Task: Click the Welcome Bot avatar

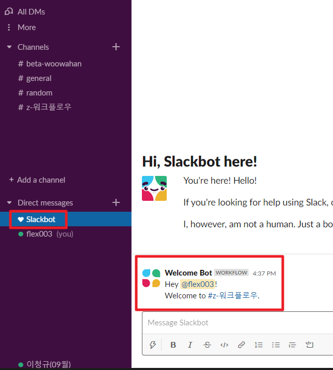Action: click(x=151, y=278)
